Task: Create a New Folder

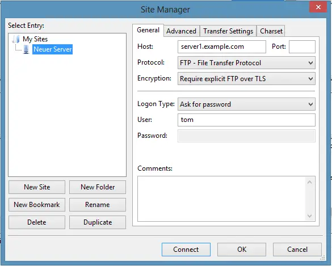Action: pyautogui.click(x=98, y=187)
